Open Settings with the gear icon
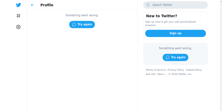 [18, 27]
